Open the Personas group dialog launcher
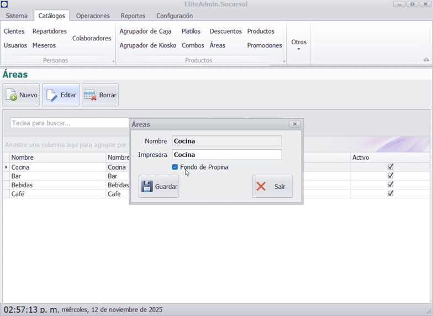The image size is (433, 316). pos(113,61)
